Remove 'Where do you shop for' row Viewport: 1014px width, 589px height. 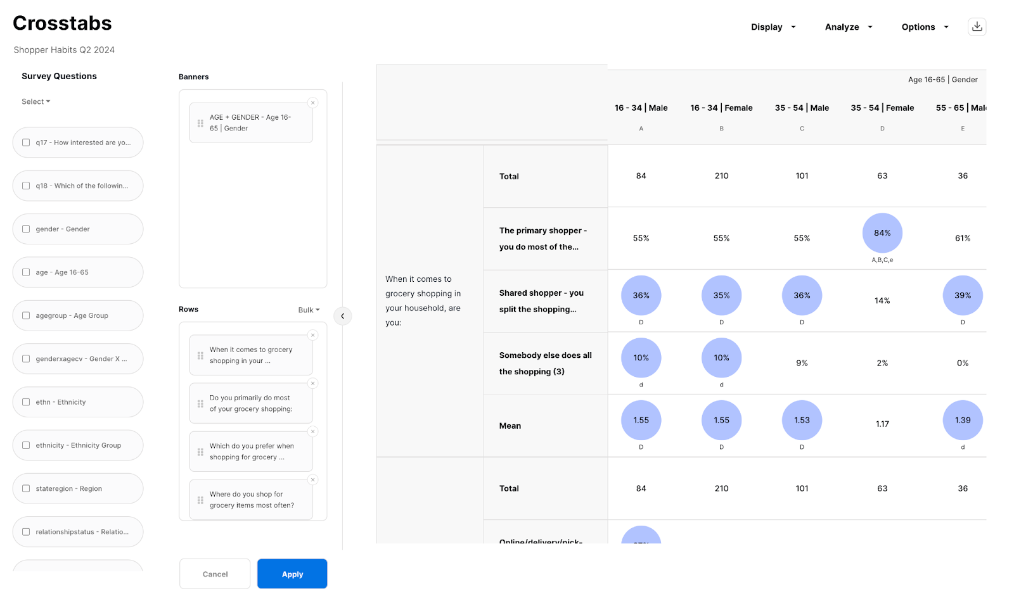point(312,479)
